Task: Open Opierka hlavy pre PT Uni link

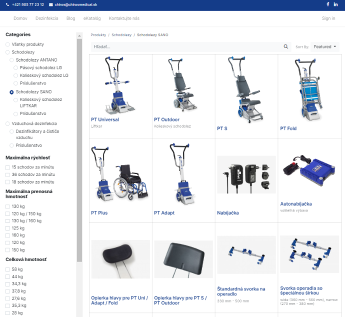Action: click(x=119, y=300)
